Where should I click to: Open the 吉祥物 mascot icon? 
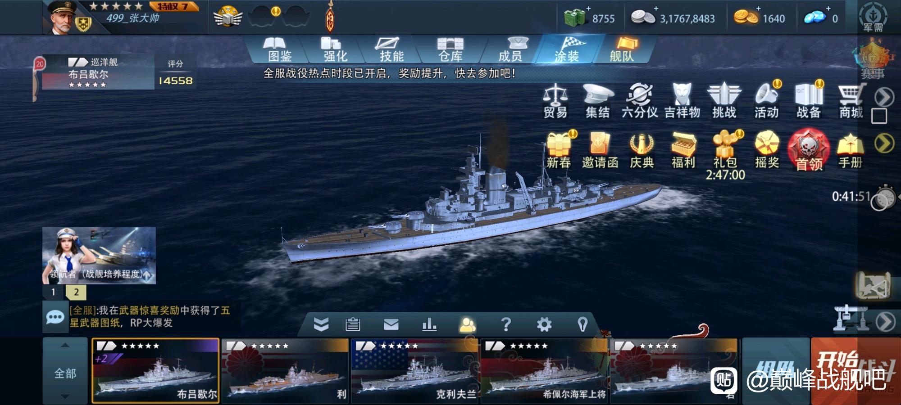tap(682, 101)
